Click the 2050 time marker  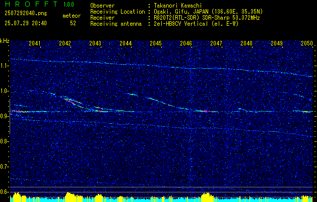(307, 43)
